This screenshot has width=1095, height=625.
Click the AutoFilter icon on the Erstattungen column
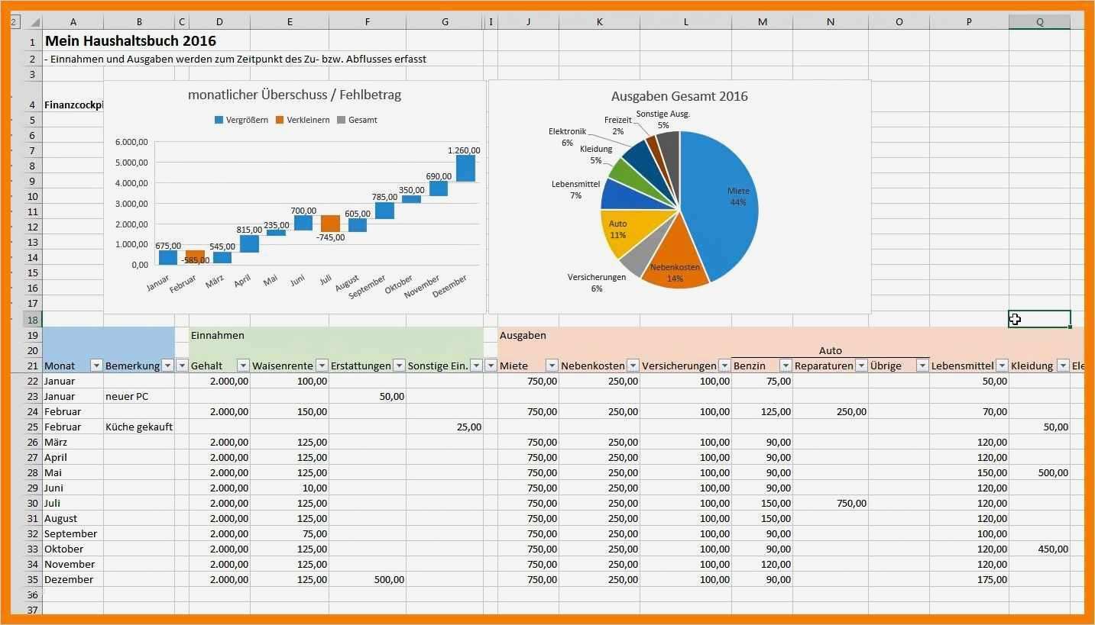click(398, 366)
